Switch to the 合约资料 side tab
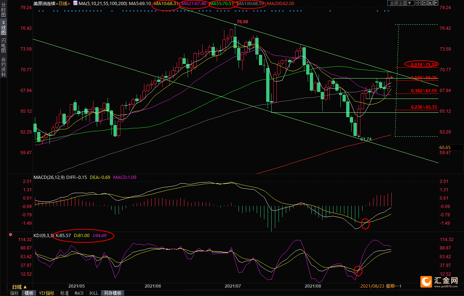The image size is (464, 296). (3, 67)
